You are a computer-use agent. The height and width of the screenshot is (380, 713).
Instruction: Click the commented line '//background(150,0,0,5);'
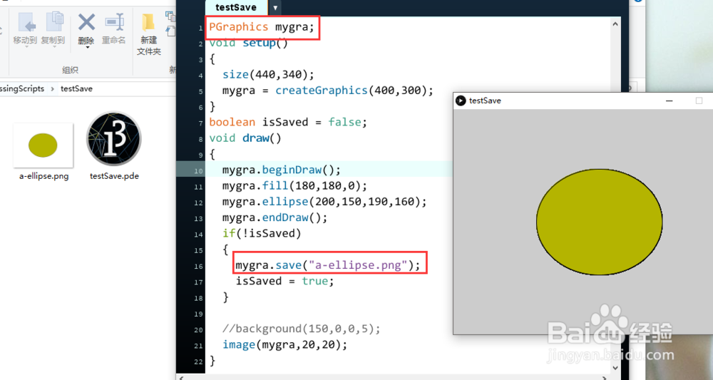point(301,329)
